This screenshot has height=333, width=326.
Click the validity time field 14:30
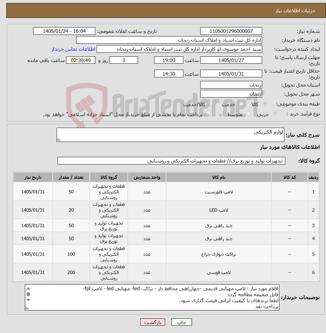[169, 74]
